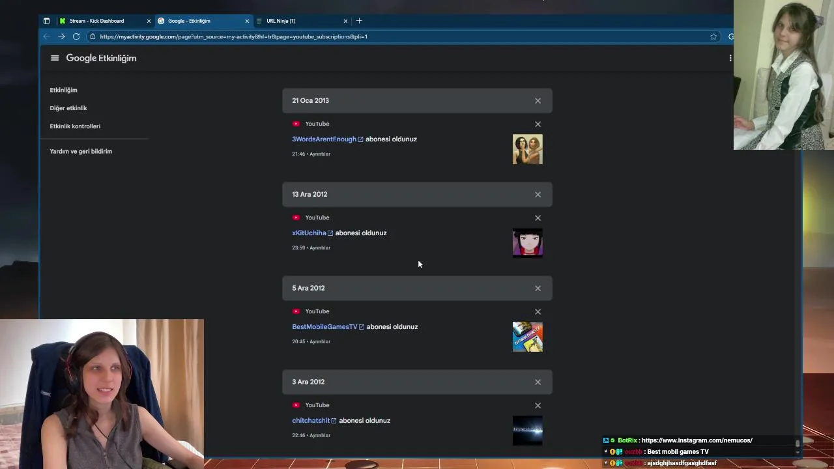Delete all activity for 21 Oca 2013

point(538,101)
